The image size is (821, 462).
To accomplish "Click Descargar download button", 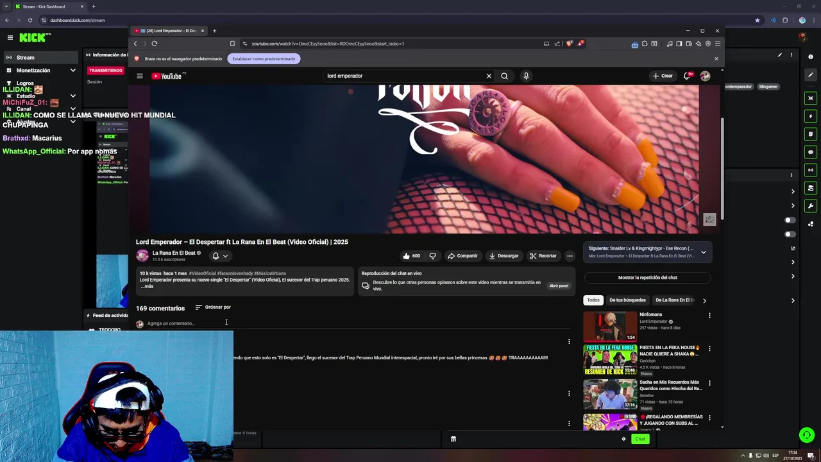I will coord(504,255).
